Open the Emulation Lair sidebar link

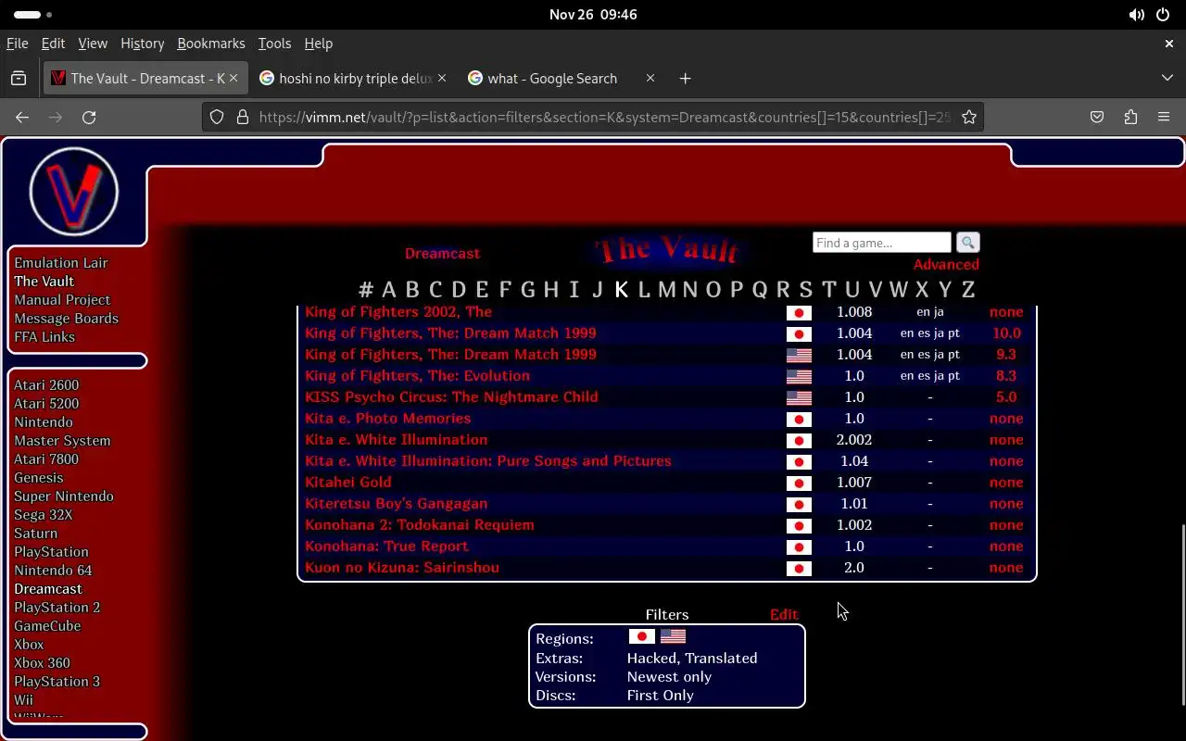click(61, 263)
